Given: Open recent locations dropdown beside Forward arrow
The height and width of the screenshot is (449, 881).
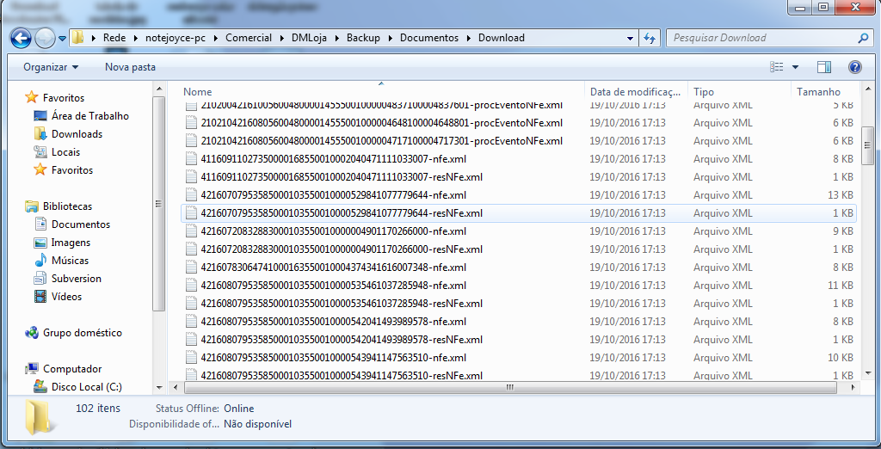Looking at the screenshot, I should point(62,39).
